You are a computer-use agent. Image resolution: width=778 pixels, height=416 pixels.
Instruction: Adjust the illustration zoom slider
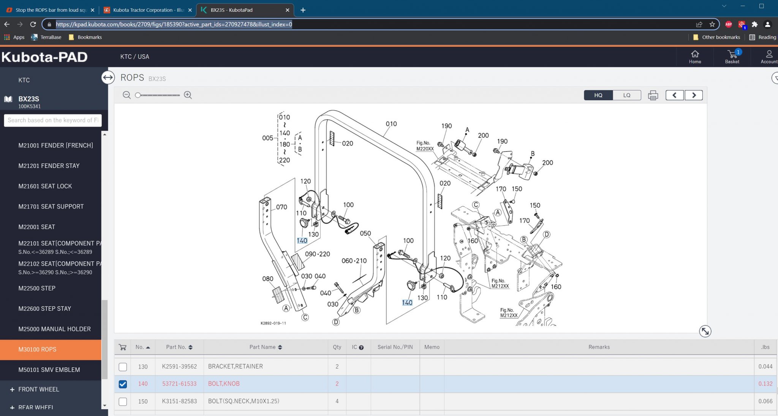(138, 95)
